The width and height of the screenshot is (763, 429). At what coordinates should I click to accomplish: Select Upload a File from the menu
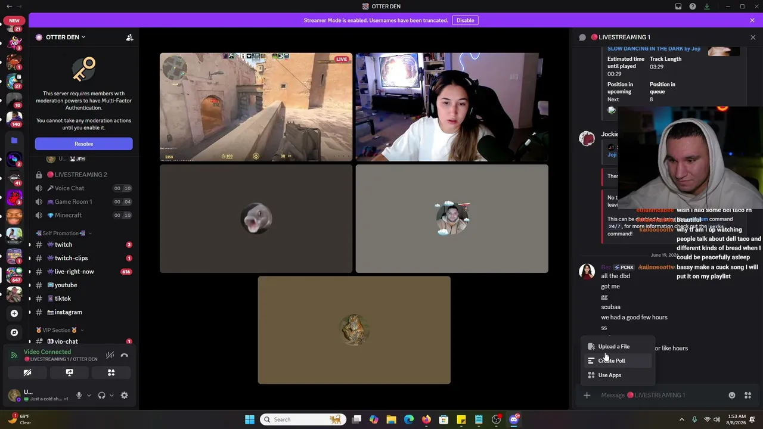618,347
